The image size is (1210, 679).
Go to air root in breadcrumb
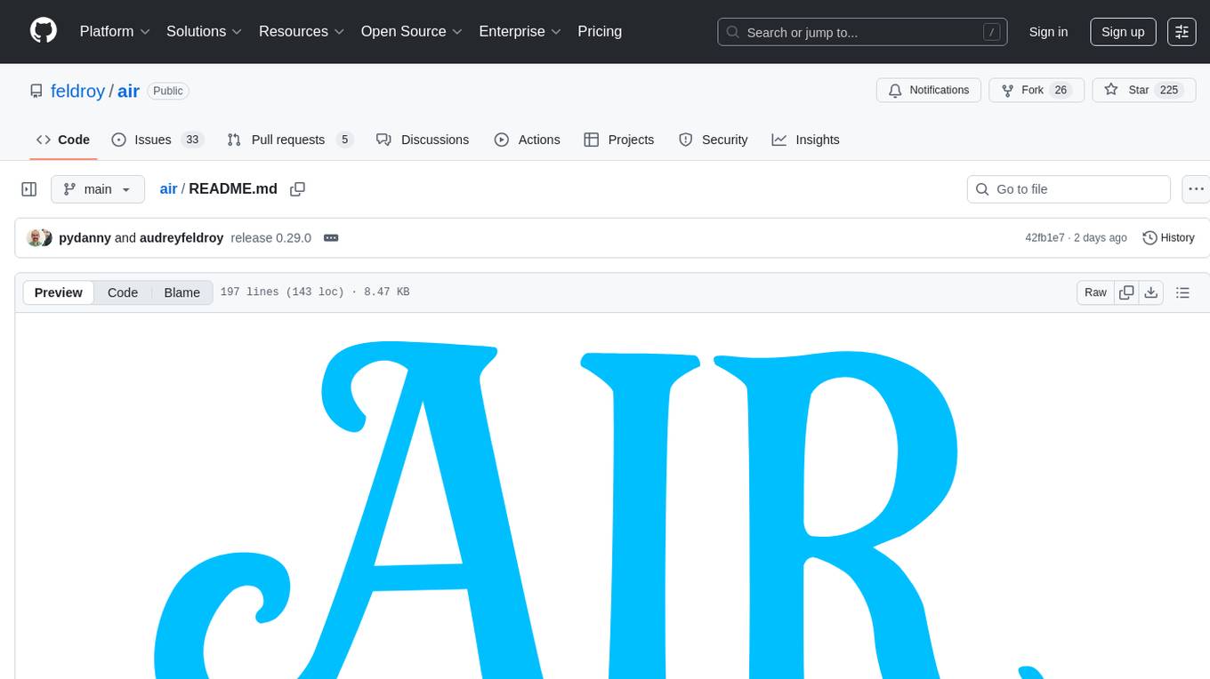168,188
